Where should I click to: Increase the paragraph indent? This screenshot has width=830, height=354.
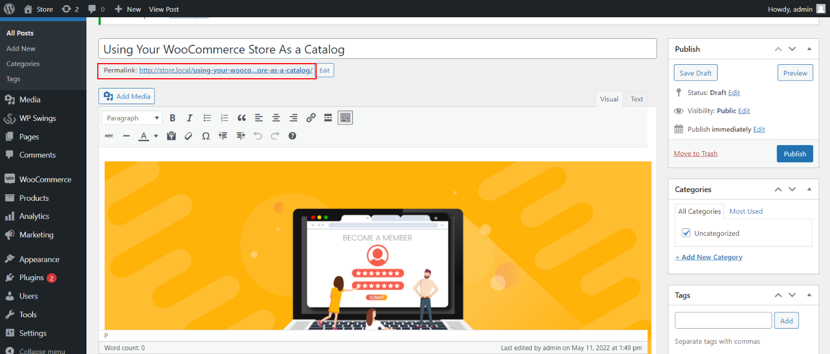point(240,136)
